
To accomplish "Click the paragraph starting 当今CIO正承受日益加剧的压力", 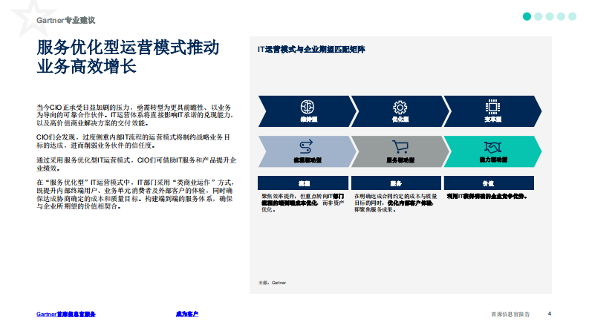I will pyautogui.click(x=135, y=115).
